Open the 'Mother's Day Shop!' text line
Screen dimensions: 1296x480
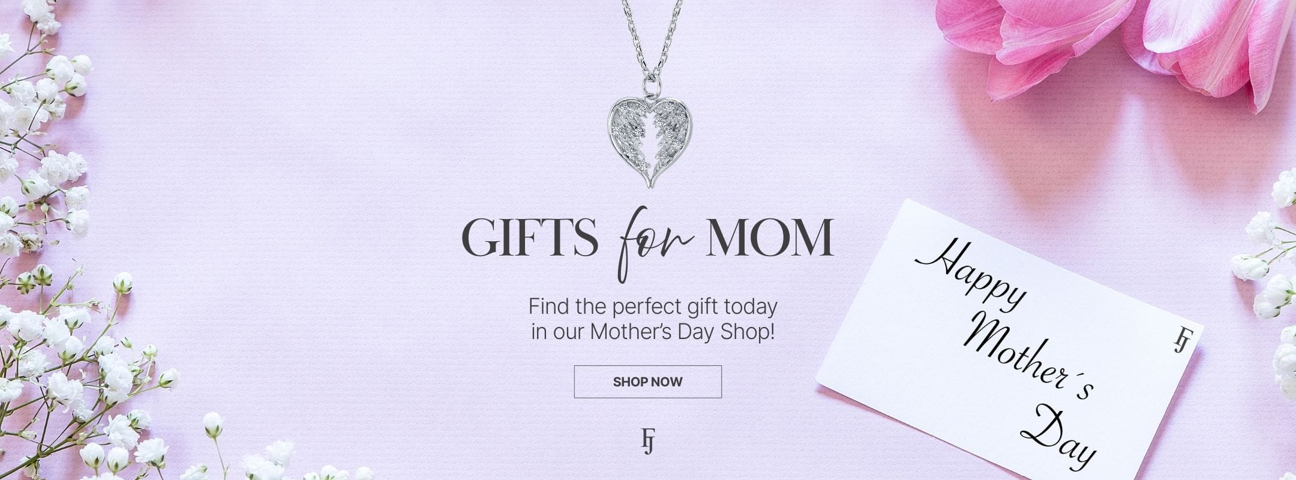pyautogui.click(x=653, y=332)
